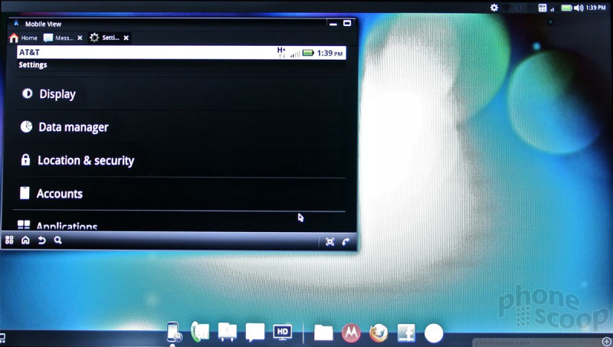Open Facebook from the dock
This screenshot has width=613, height=347.
point(406,333)
